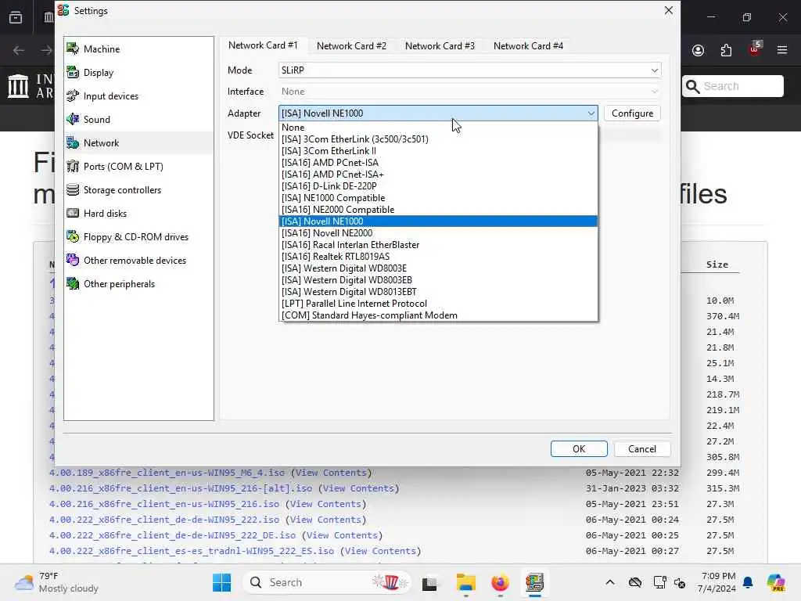Click the Hard disks drive icon
Viewport: 801px width, 601px height.
tap(73, 213)
